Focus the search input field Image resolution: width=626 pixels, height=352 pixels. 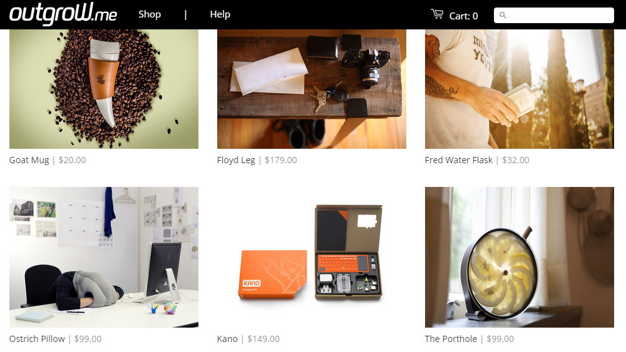[554, 15]
